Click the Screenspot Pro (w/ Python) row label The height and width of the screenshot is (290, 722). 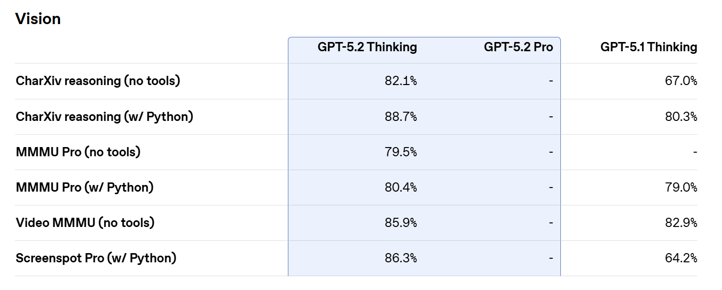96,258
